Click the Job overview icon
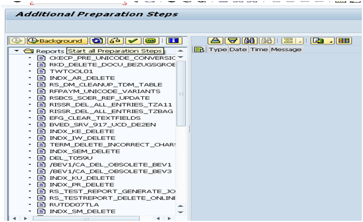Viewport: 363px width, 222px height. pos(151,41)
